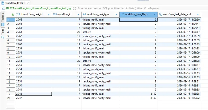The image size is (208, 110).
Task: Click date 2026-02-17 11:01:33 in row 7
Action: [179, 44]
